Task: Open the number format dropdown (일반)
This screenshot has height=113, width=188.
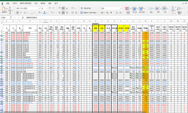Action: 121,8
